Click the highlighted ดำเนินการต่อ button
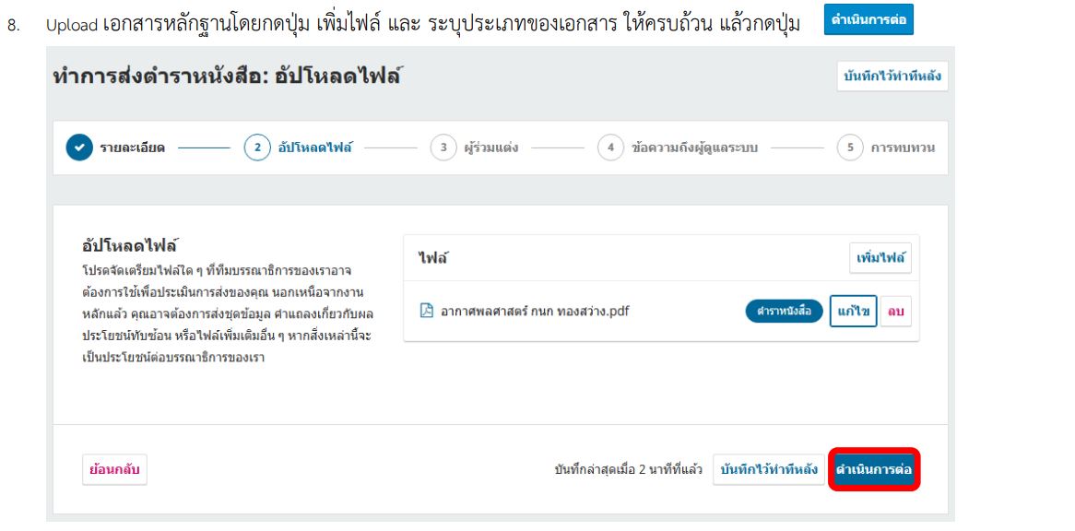 pyautogui.click(x=874, y=469)
